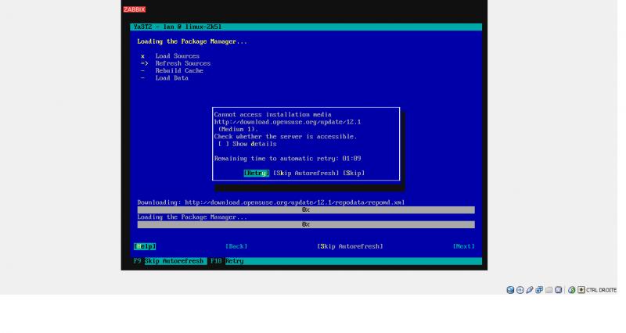Click the VirtualBox shared folders icon
Screen dimensions: 626x333
pyautogui.click(x=549, y=290)
